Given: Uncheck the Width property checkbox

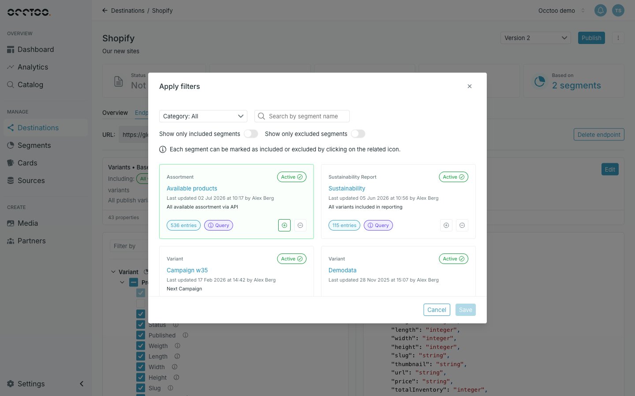Looking at the screenshot, I should [141, 367].
